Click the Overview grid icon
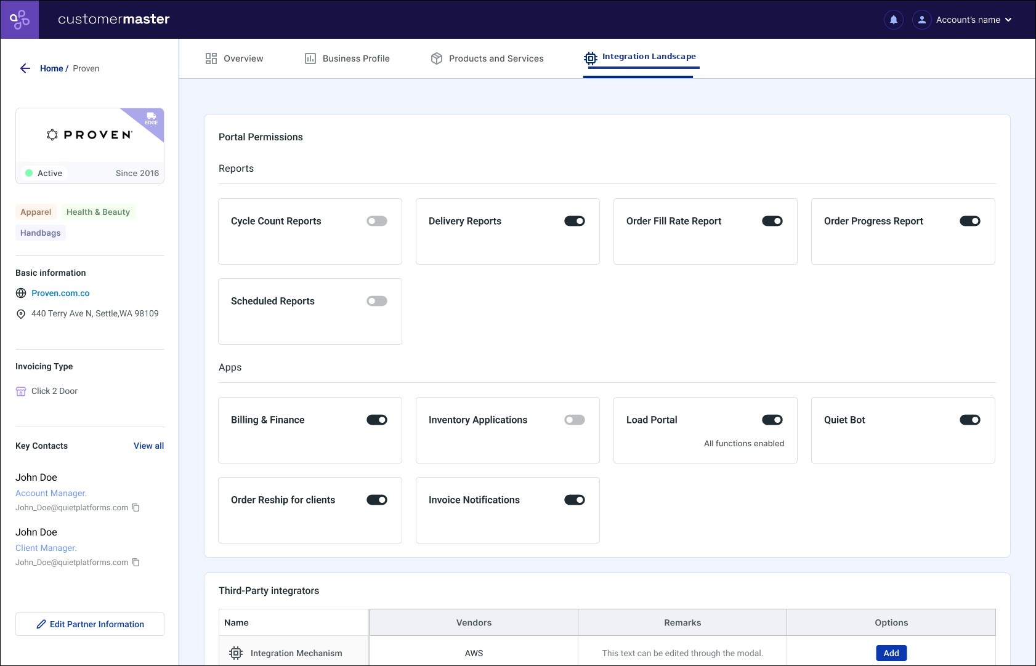The width and height of the screenshot is (1036, 666). 211,58
